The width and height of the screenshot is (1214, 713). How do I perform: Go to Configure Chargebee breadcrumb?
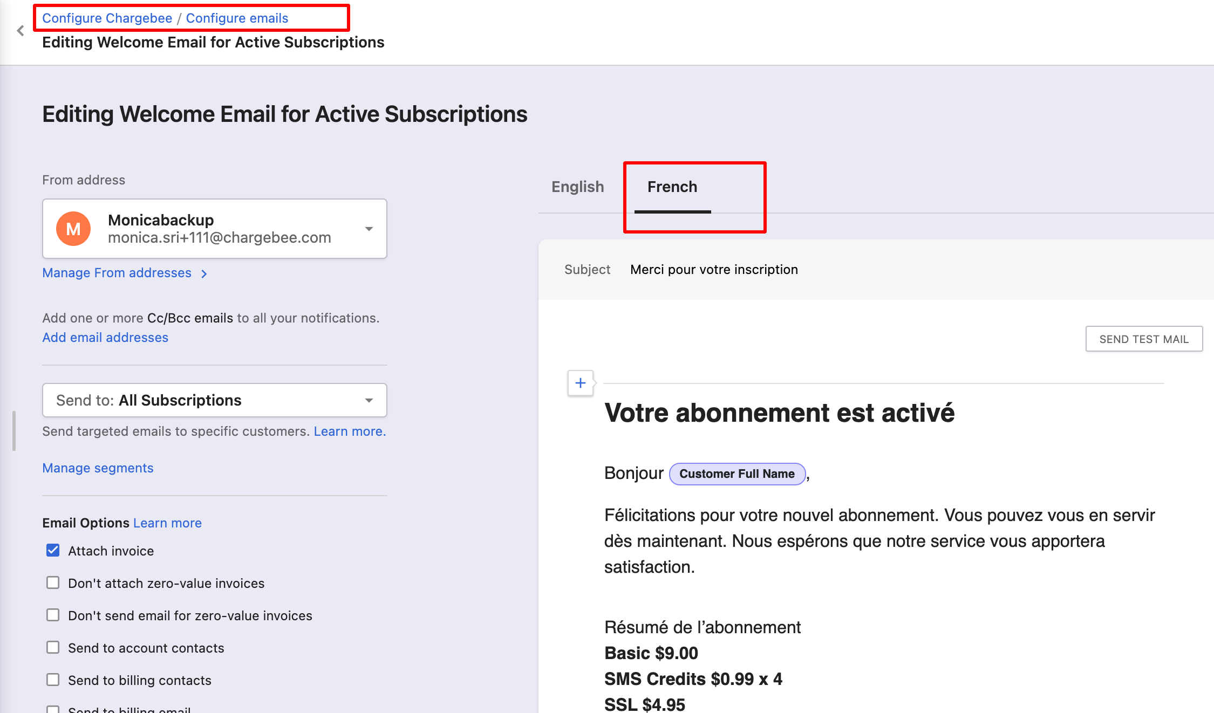coord(107,18)
